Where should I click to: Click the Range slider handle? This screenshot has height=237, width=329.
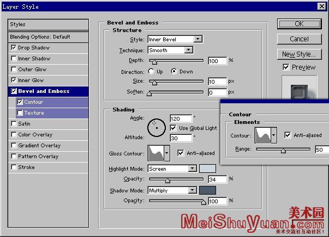pos(284,151)
